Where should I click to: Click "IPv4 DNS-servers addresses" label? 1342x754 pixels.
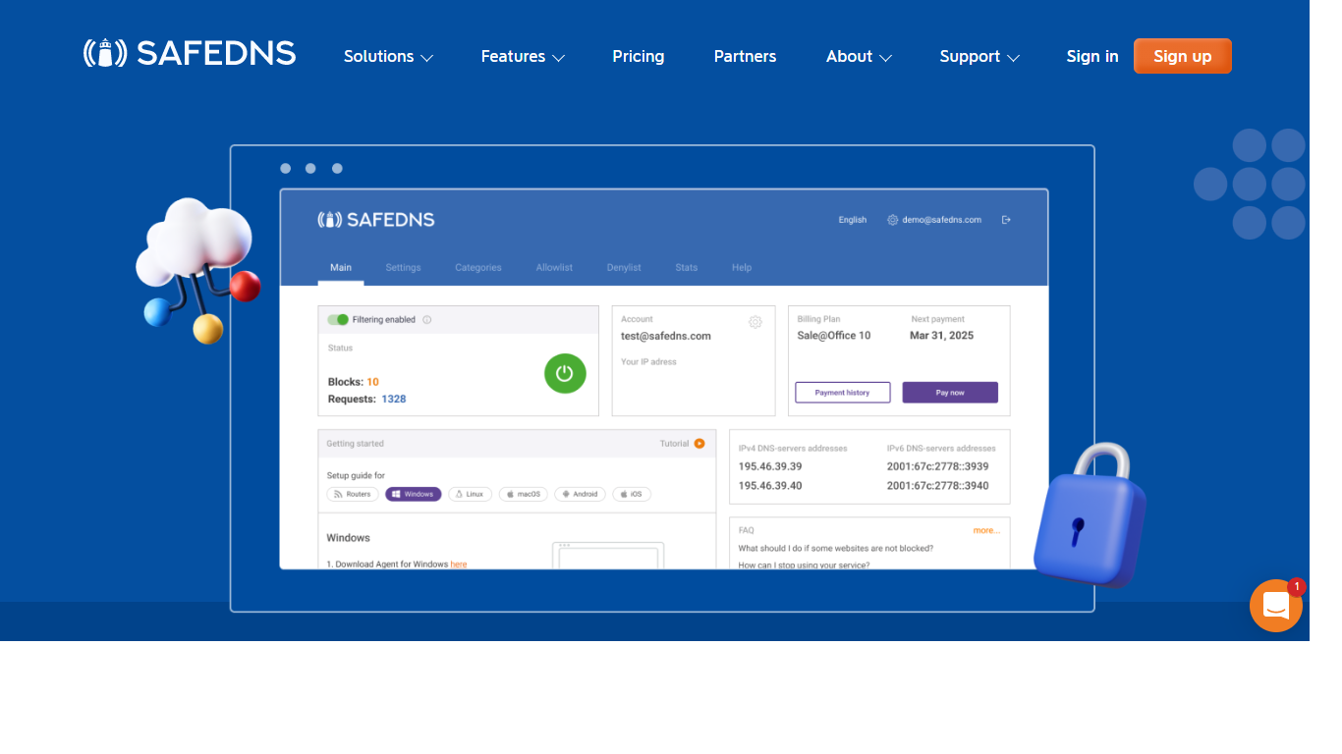(793, 449)
